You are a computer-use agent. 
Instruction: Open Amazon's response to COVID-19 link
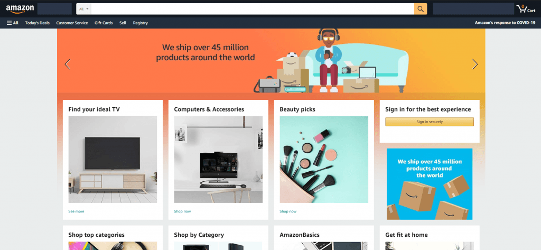pyautogui.click(x=505, y=23)
